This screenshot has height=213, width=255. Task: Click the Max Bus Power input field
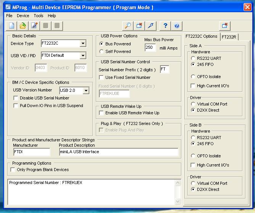point(150,47)
